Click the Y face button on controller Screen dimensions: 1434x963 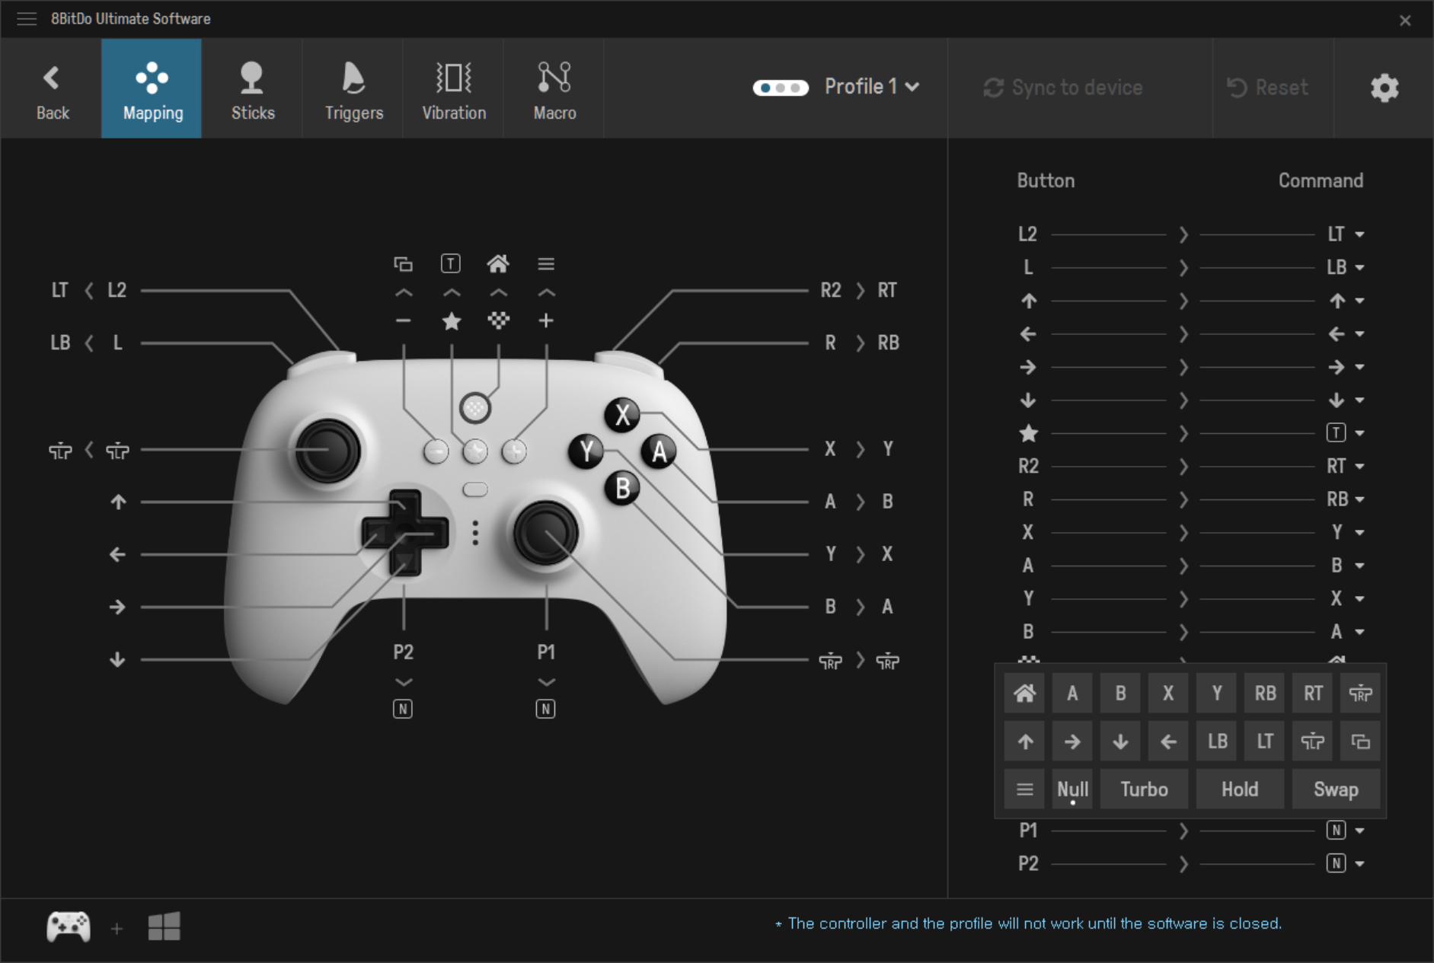click(586, 452)
